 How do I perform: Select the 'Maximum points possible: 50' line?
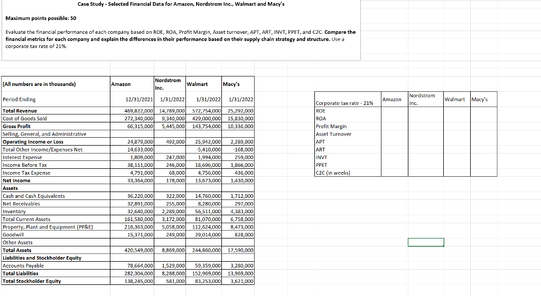click(41, 18)
